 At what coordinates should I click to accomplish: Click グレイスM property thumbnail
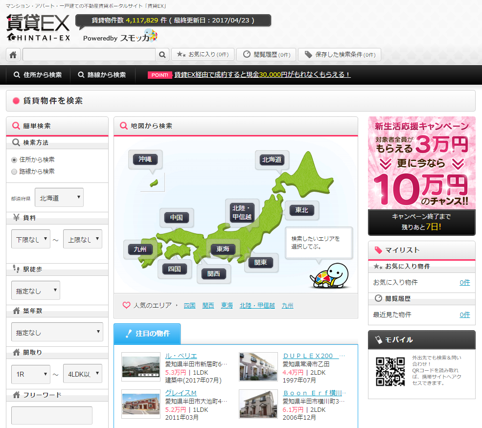tap(141, 404)
